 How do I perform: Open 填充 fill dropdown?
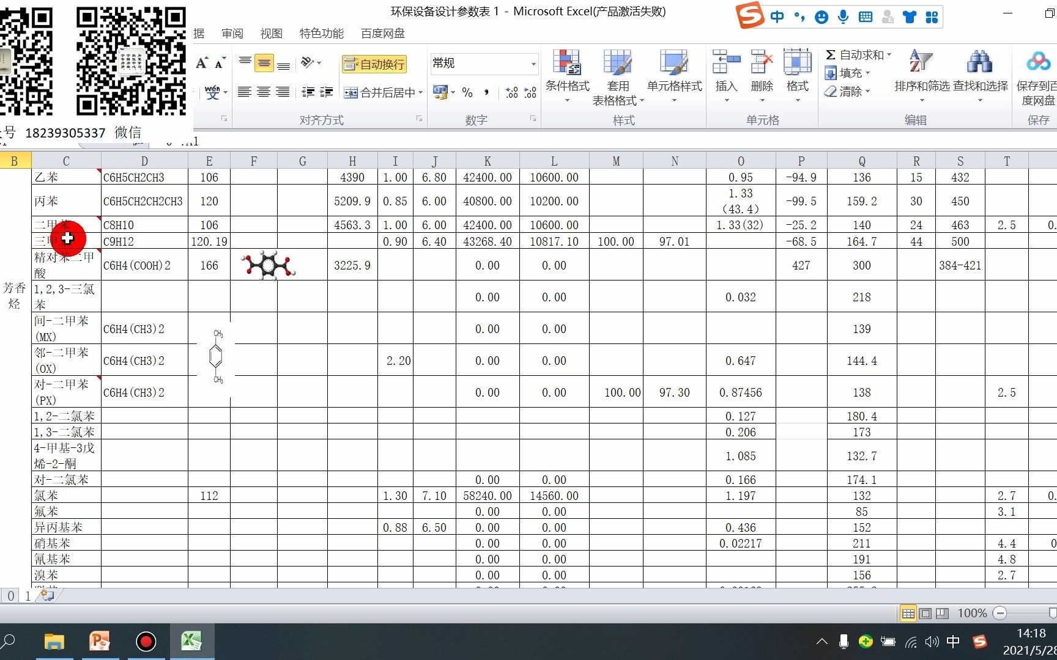click(847, 73)
